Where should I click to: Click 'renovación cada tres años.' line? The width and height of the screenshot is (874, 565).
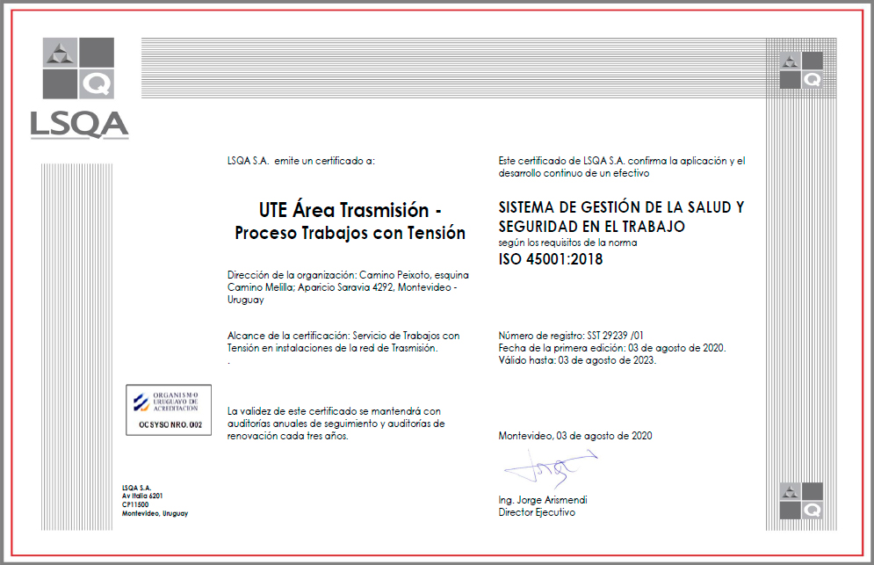click(x=287, y=436)
